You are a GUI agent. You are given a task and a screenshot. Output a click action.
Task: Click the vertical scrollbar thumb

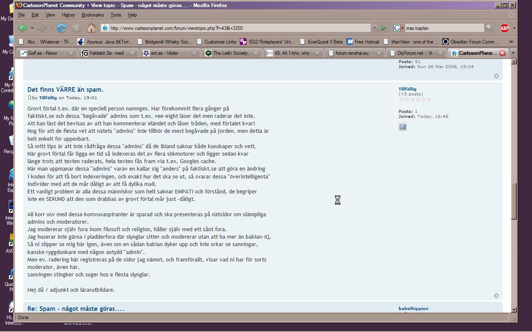(514, 201)
